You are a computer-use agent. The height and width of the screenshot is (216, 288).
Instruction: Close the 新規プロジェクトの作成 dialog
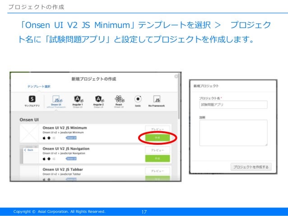[x=176, y=76]
